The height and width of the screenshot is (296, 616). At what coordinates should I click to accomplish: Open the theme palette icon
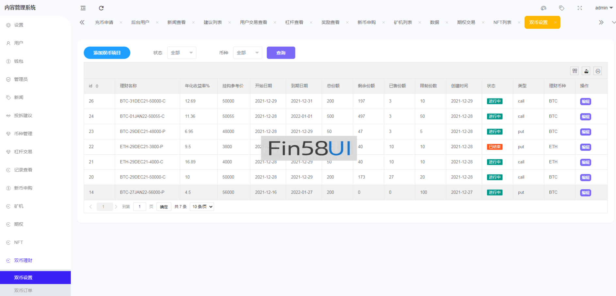click(x=544, y=8)
